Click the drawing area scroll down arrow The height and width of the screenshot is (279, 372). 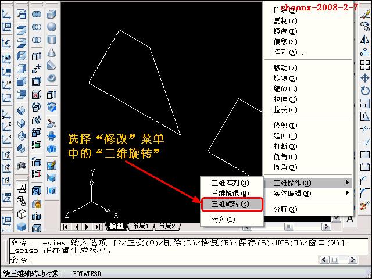click(337, 219)
